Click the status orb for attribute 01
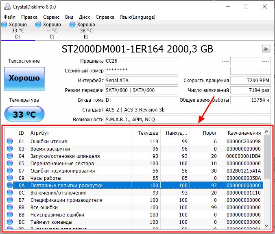The height and width of the screenshot is (234, 275). tap(10, 141)
